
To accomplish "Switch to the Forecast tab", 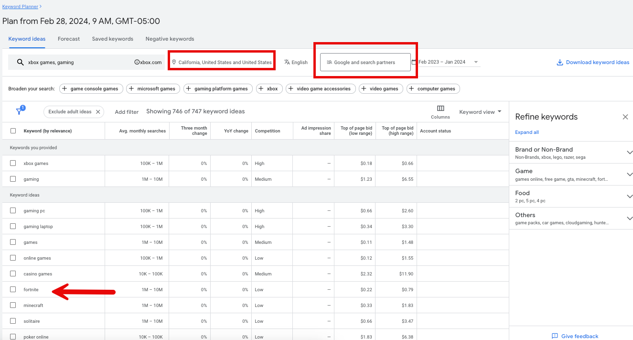I will (68, 39).
